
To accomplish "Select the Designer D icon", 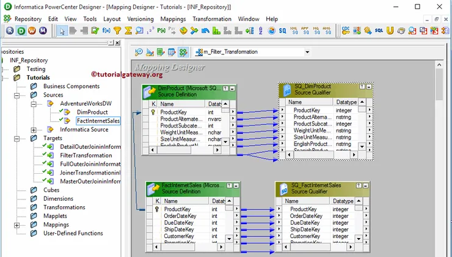I will click(21, 31).
